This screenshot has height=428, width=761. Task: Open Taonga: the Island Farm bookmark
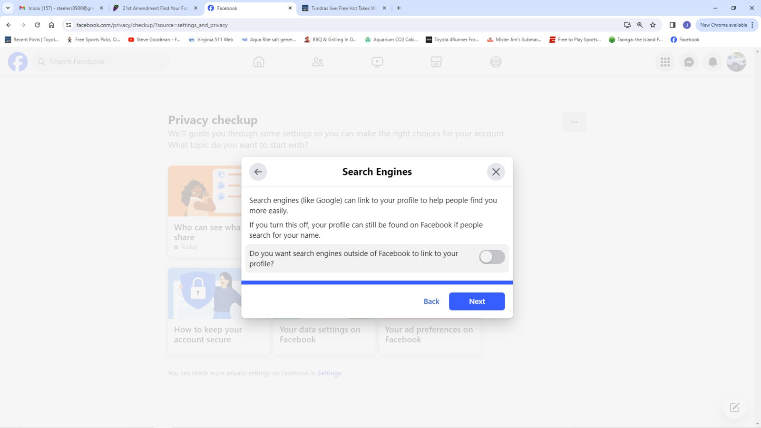[635, 39]
